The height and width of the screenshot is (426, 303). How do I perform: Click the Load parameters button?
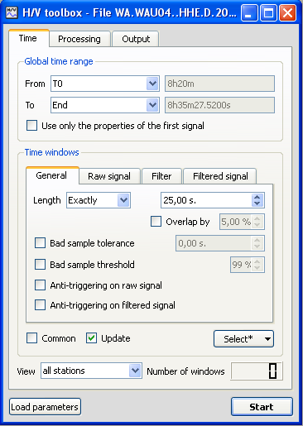pyautogui.click(x=45, y=407)
